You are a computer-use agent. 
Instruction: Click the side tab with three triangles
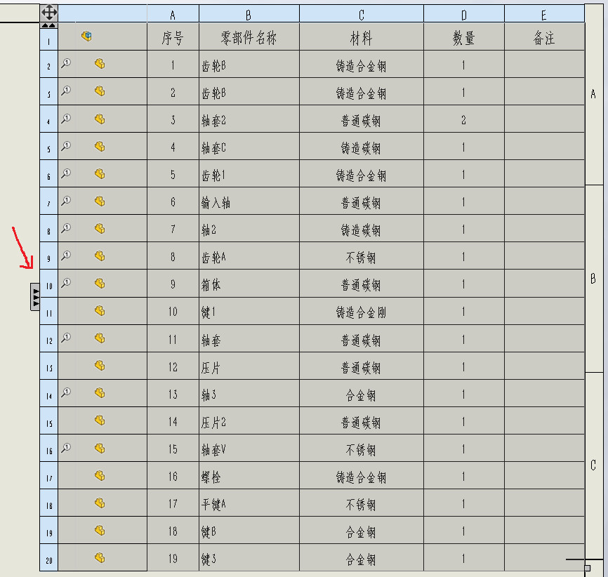[35, 297]
